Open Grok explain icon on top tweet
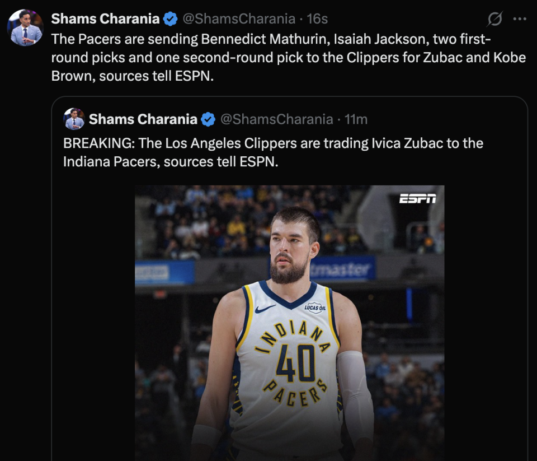537x461 pixels. 494,19
